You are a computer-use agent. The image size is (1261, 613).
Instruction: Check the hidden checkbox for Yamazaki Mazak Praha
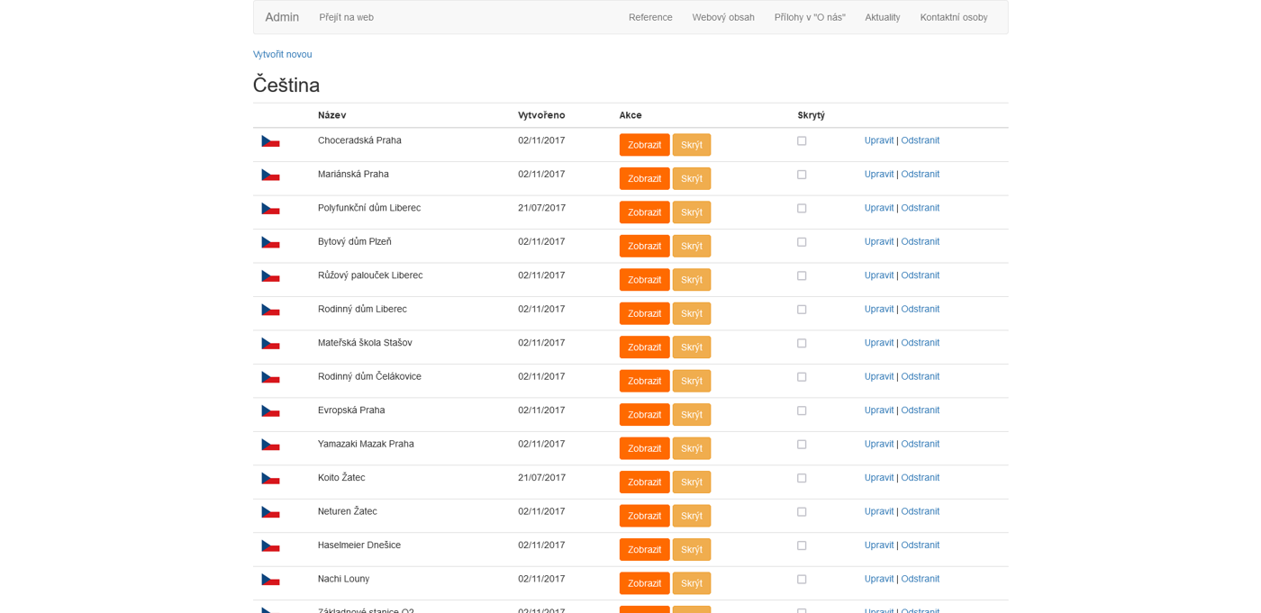pyautogui.click(x=802, y=445)
